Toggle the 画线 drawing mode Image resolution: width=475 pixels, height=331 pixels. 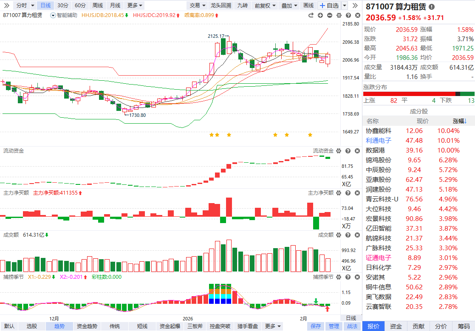(x=308, y=6)
